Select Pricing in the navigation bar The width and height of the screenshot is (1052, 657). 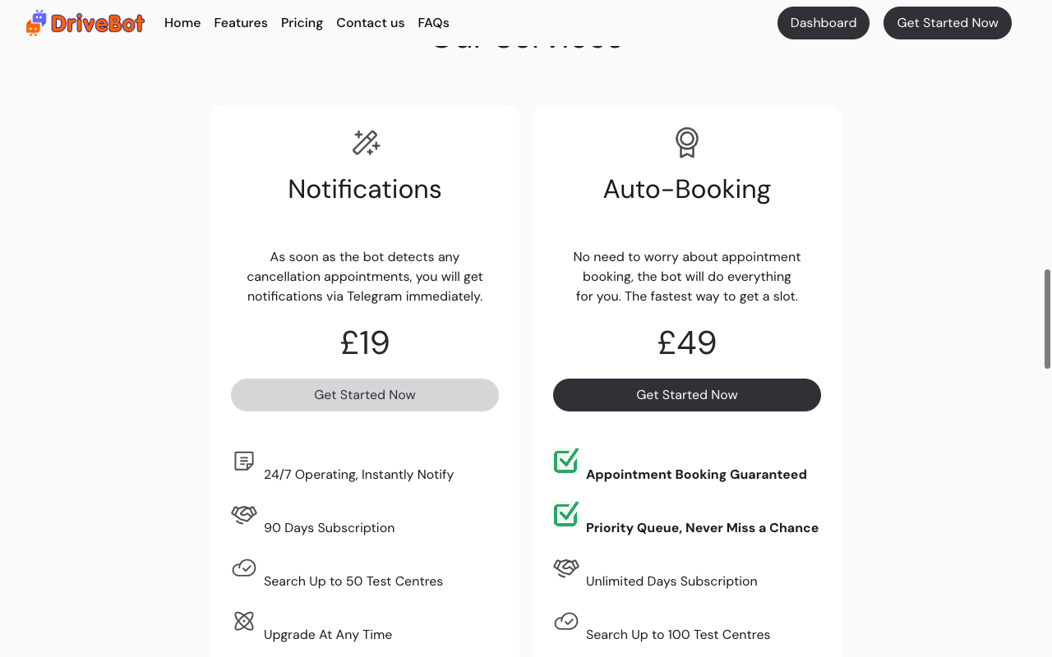click(302, 22)
